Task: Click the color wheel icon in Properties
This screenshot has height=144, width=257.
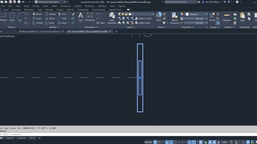Action: point(182,14)
